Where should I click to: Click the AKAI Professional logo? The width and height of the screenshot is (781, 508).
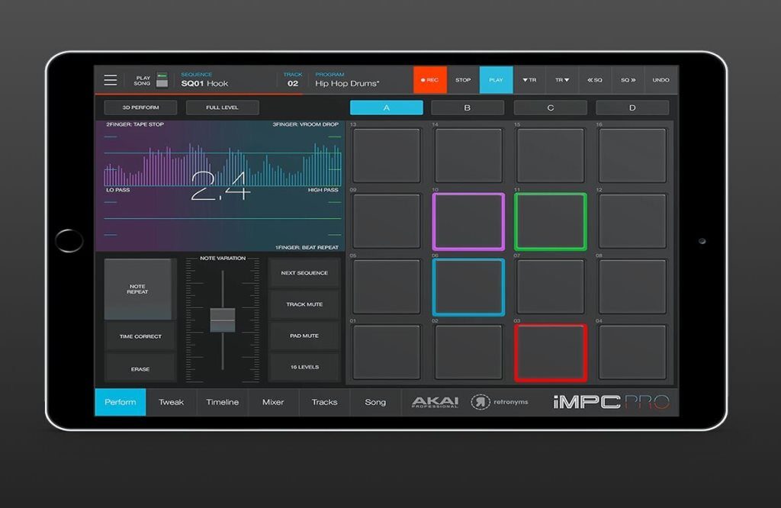[435, 402]
